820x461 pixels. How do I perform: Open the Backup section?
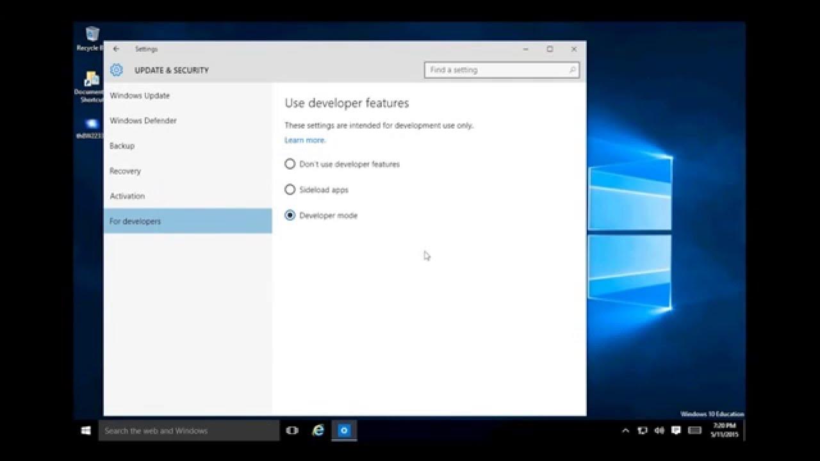coord(188,146)
